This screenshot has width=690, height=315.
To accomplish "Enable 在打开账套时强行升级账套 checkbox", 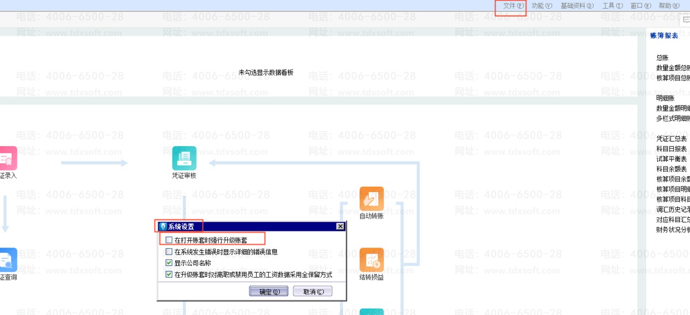I will coord(169,239).
